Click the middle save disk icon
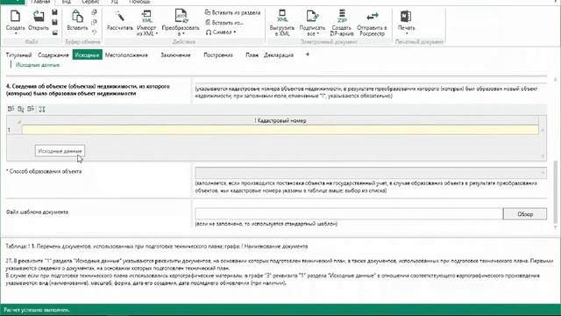This screenshot has height=316, width=561. coord(54,23)
